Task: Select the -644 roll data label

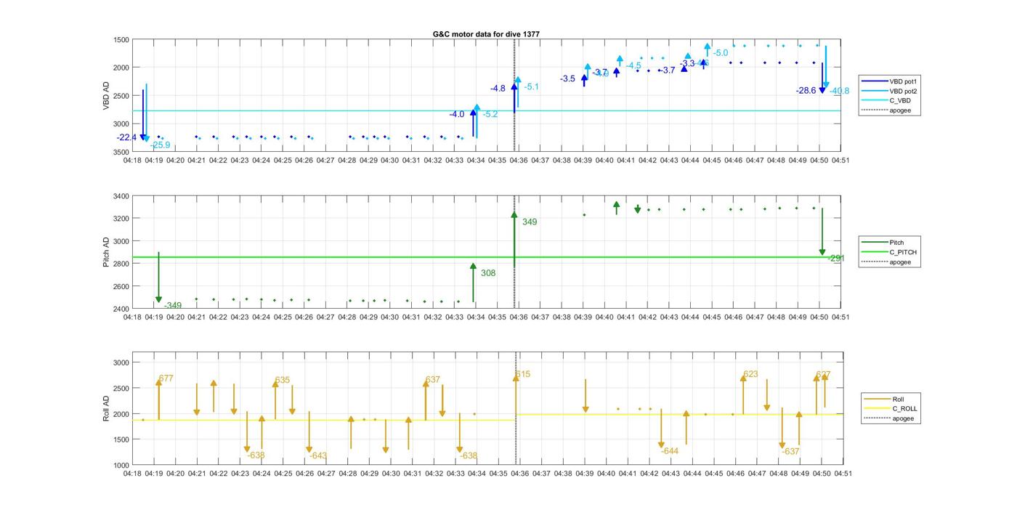Action: [670, 451]
